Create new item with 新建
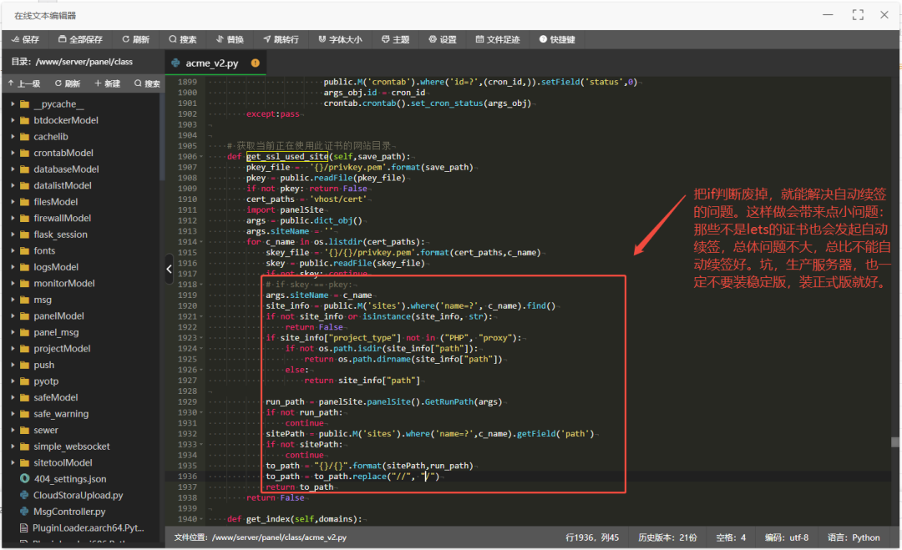902x550 pixels. (107, 84)
